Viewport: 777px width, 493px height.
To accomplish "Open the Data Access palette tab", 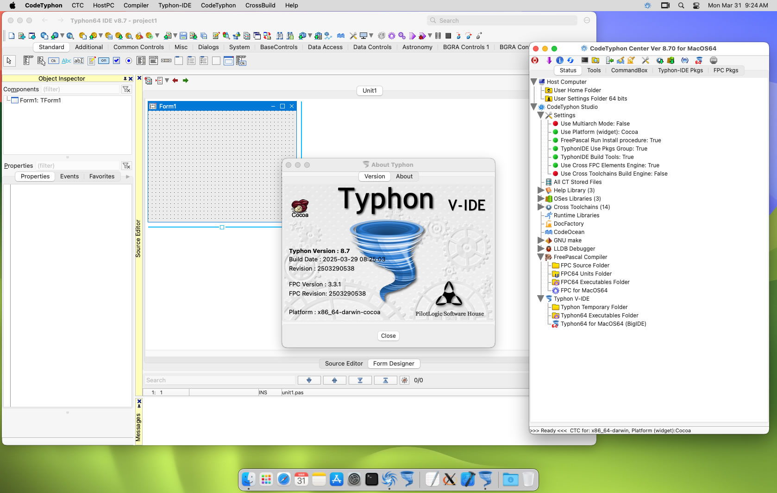I will 325,47.
